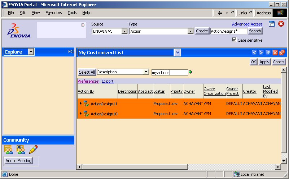This screenshot has height=179, width=289.
Task: Open the 3D conference icon in Community
Action: 21,150
